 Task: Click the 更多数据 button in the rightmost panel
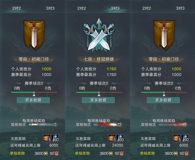[x=163, y=100]
